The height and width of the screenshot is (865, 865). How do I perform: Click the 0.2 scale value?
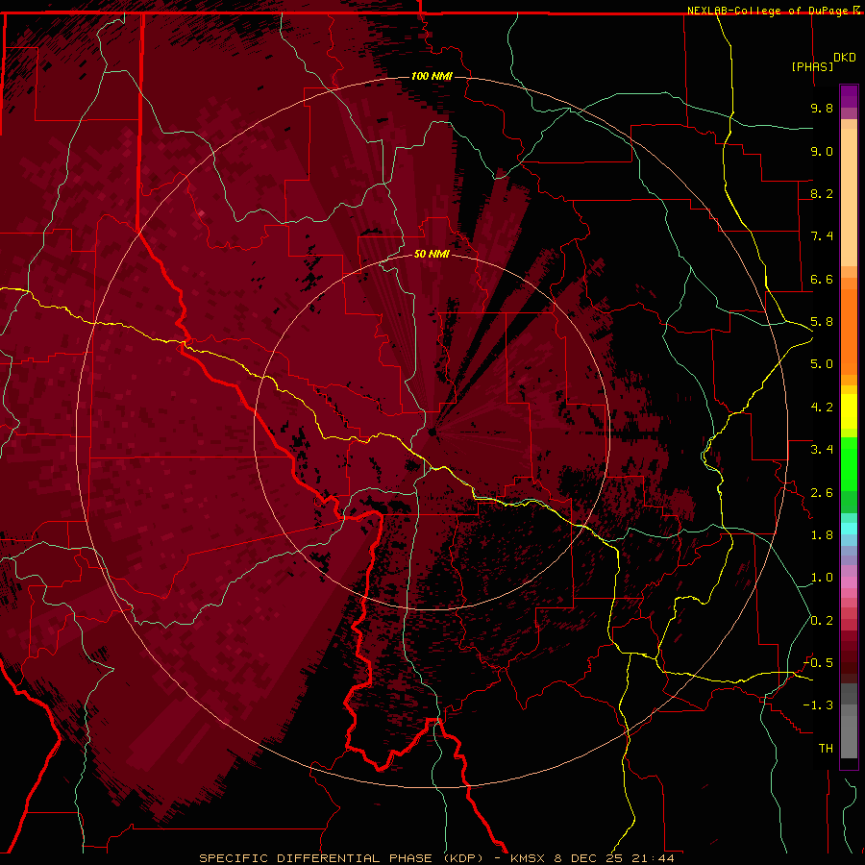[822, 621]
